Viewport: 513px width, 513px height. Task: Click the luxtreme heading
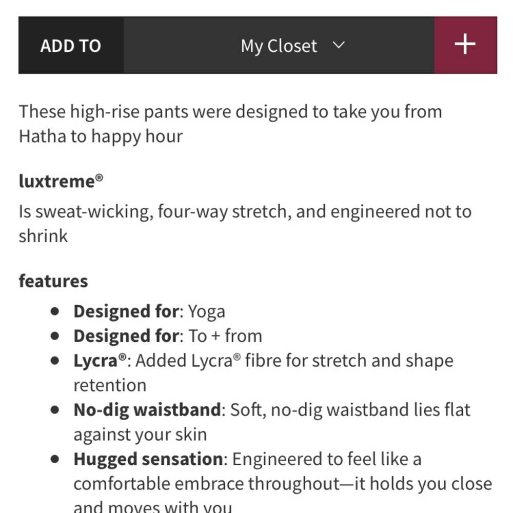click(x=61, y=181)
